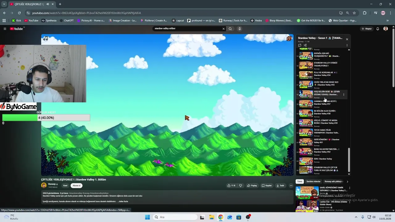Select 'BUNU DA KAYBETMEZSİN' Stardew Valley #62

(322, 151)
